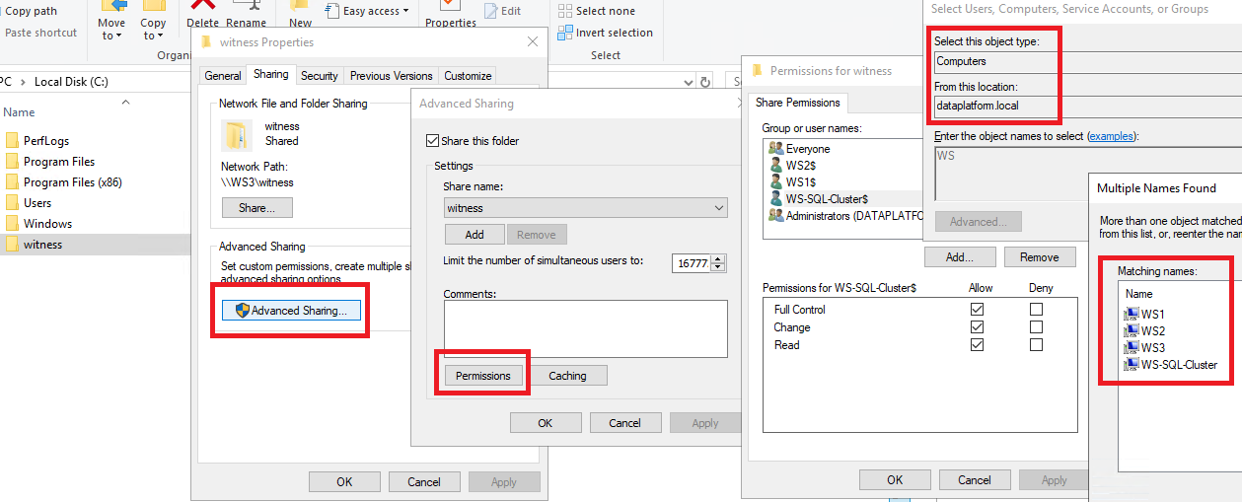Click the Program Files (x86) folder icon
This screenshot has width=1242, height=502.
[x=12, y=182]
